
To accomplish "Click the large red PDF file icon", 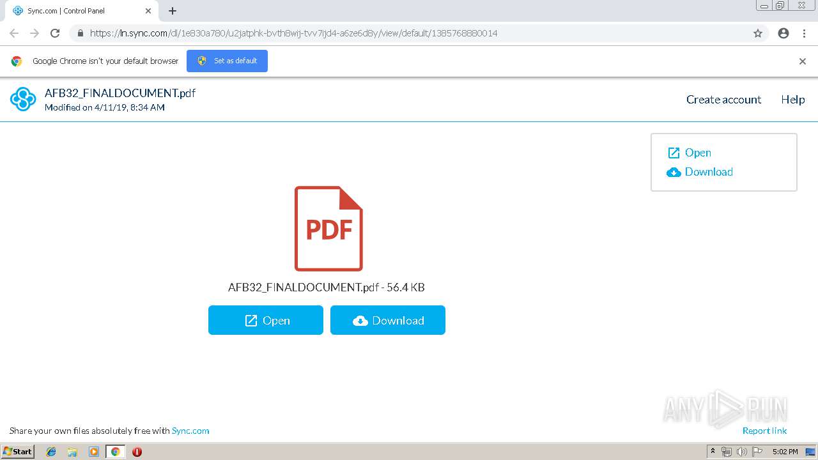I will (328, 229).
